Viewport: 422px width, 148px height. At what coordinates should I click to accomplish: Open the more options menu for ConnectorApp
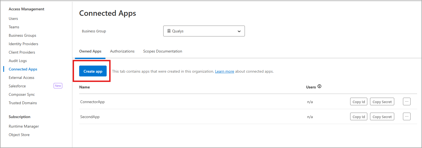pos(406,101)
